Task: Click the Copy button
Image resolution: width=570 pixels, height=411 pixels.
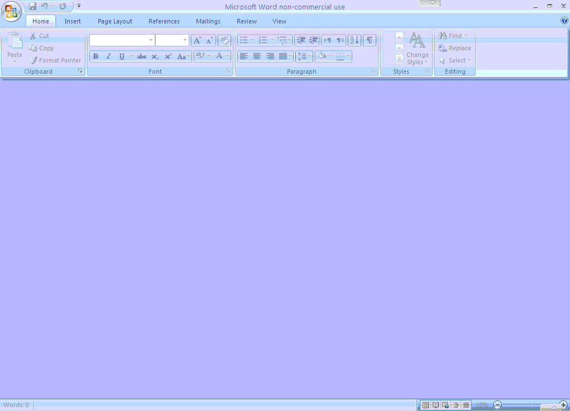Action: point(41,48)
